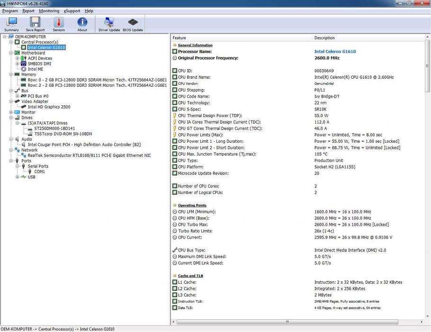This screenshot has height=332, width=431.
Task: Launch the BIOS Update tool
Action: point(133,24)
